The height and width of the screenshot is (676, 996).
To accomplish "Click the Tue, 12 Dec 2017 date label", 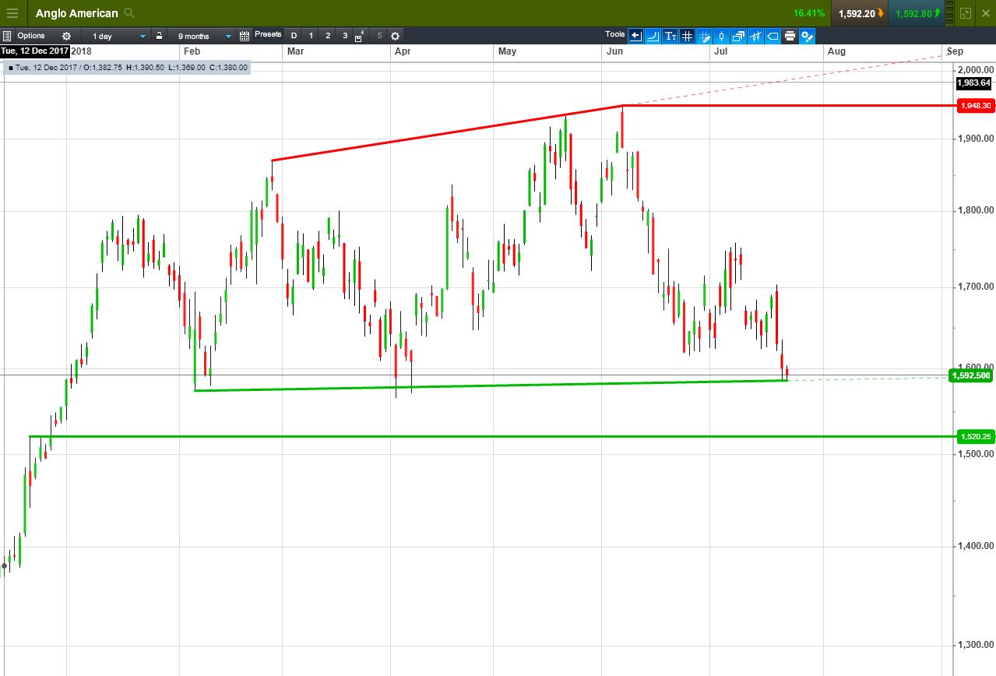I will tap(35, 51).
